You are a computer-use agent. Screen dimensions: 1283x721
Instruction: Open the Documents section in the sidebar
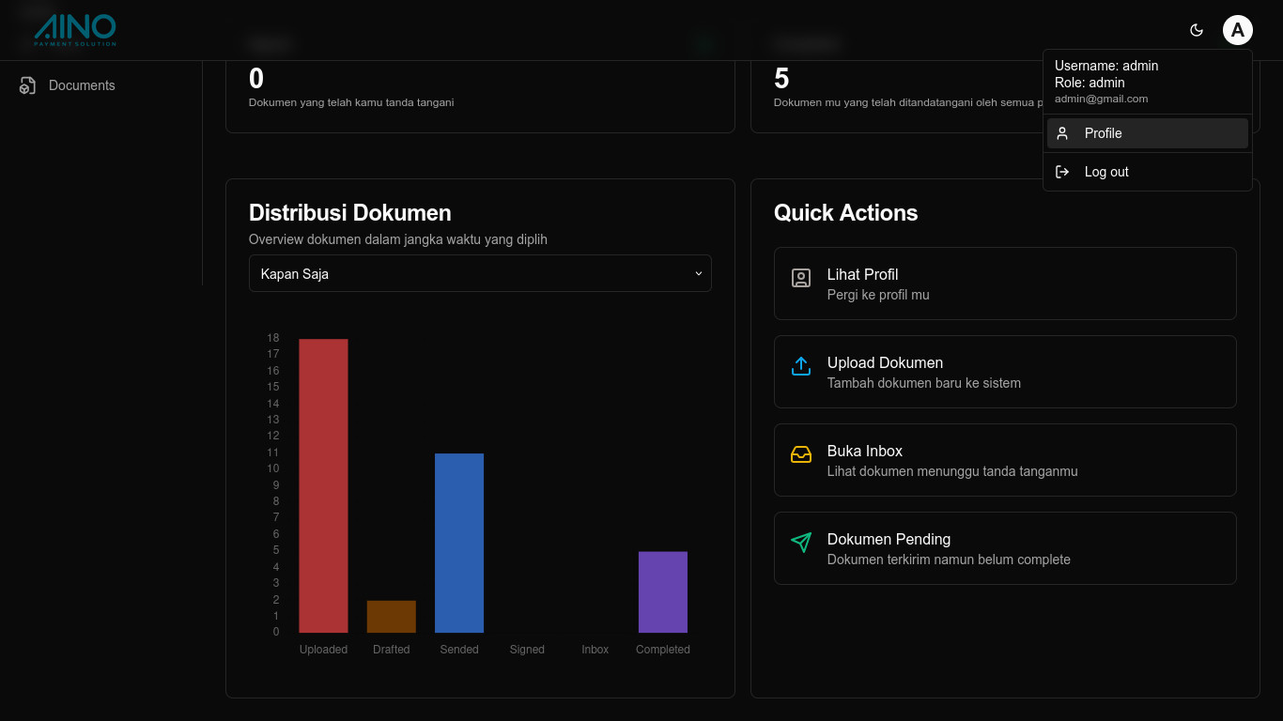82,84
